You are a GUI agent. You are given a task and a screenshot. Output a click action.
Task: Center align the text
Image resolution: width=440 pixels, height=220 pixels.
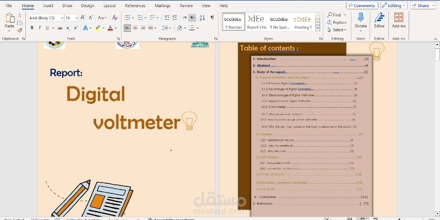tap(135, 28)
